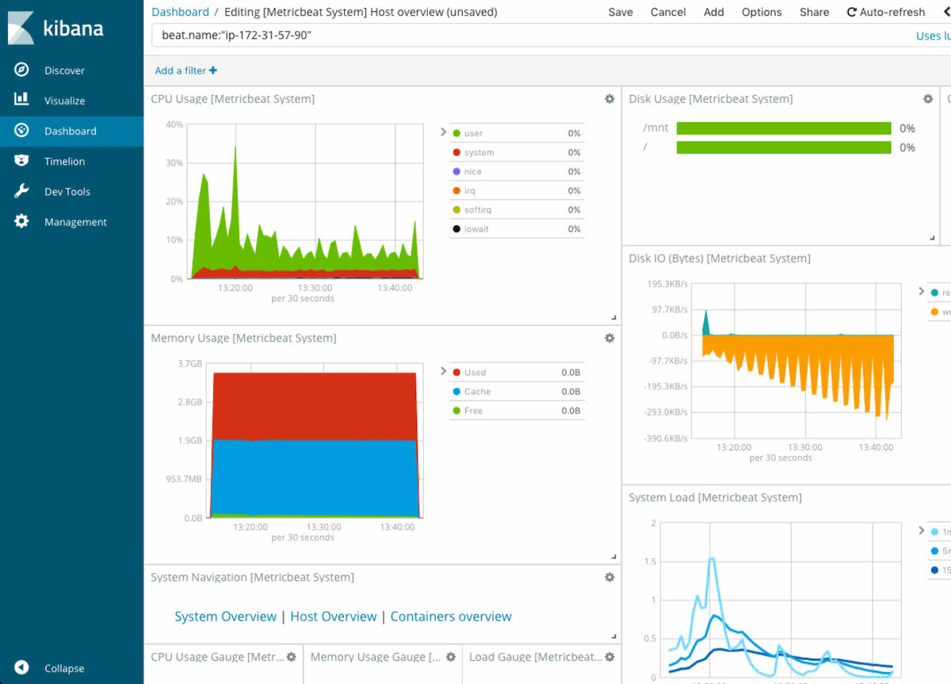Click the green color dot beside 'Free'
This screenshot has height=684, width=951.
point(456,410)
